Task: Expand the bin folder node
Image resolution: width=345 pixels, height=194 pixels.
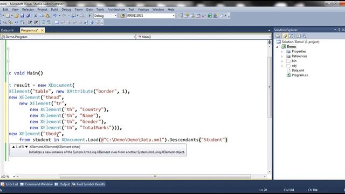Action: (x=282, y=61)
